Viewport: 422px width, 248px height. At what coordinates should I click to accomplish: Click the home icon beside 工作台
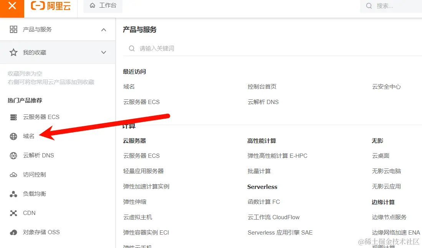[92, 5]
